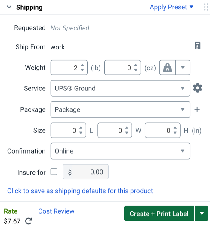This screenshot has width=210, height=228.
Task: Increase the pounds weight value
Action: coord(82,65)
